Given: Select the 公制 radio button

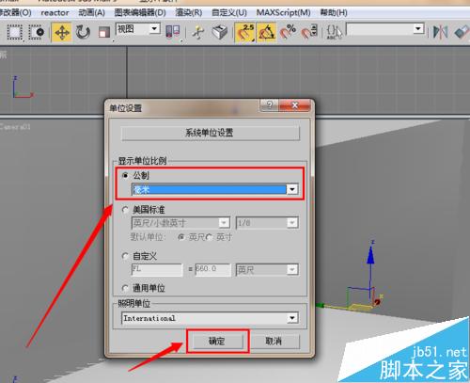Looking at the screenshot, I should point(125,175).
